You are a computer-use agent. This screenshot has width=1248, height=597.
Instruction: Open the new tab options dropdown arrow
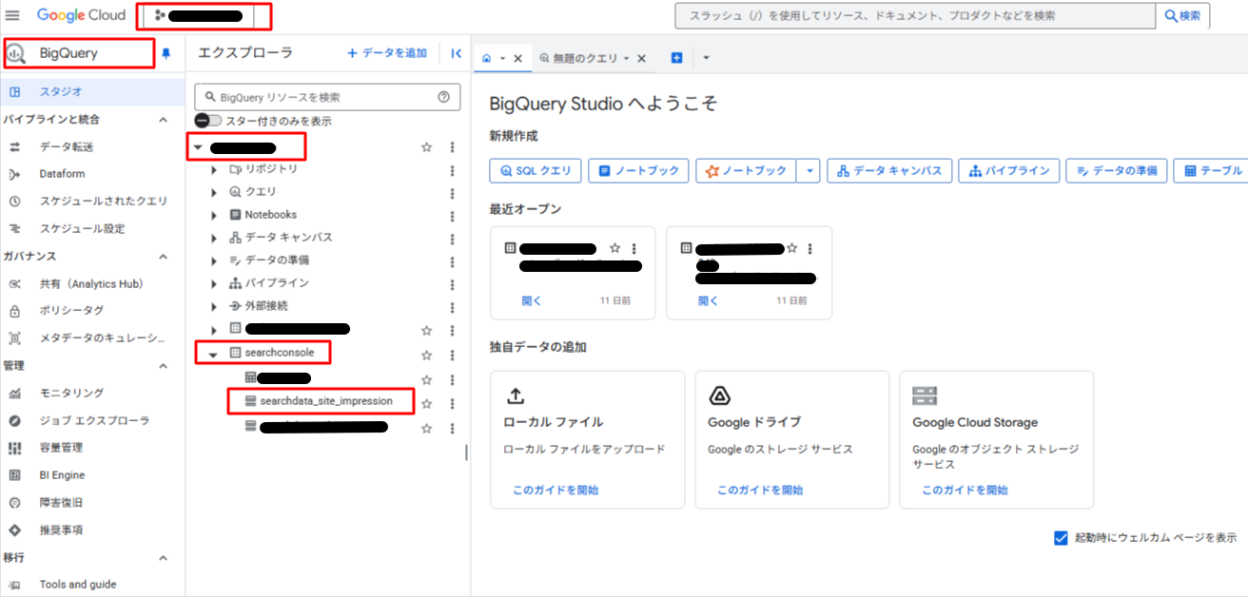pyautogui.click(x=706, y=58)
